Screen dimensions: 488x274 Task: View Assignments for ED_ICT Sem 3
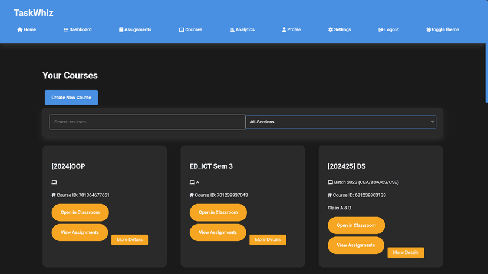[x=218, y=232]
